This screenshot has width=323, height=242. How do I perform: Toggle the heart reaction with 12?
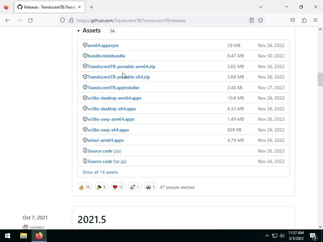tap(118, 187)
